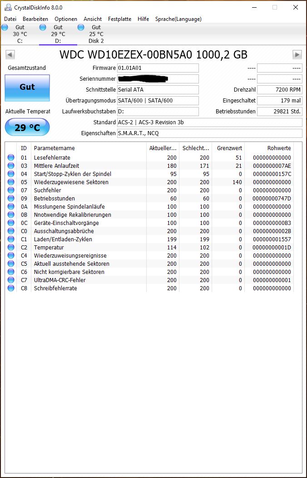Viewport: 307px width, 478px height.
Task: Click raw value 00000000001D
Action: [x=272, y=247]
